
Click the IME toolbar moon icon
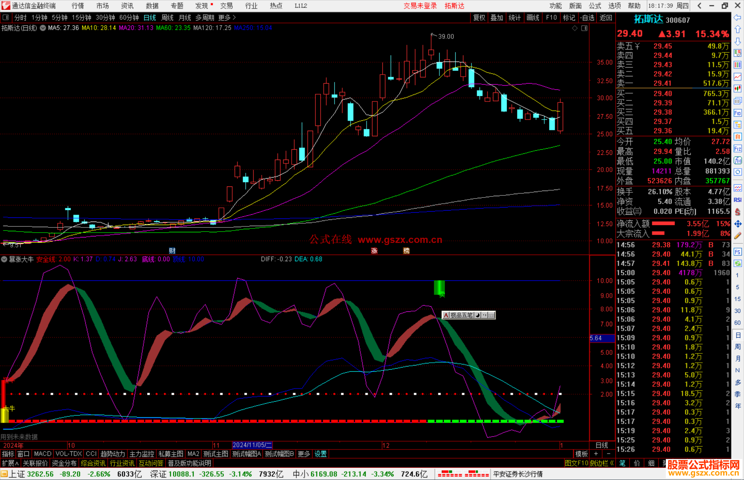(x=477, y=315)
